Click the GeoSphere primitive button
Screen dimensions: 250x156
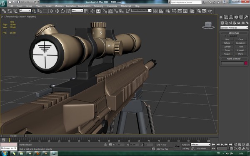point(240,43)
